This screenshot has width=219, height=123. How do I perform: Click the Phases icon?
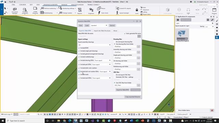99,8
